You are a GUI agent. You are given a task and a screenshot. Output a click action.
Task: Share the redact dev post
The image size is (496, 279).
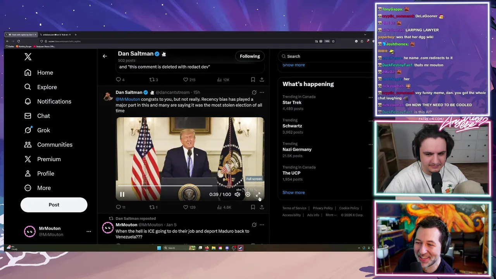(262, 79)
